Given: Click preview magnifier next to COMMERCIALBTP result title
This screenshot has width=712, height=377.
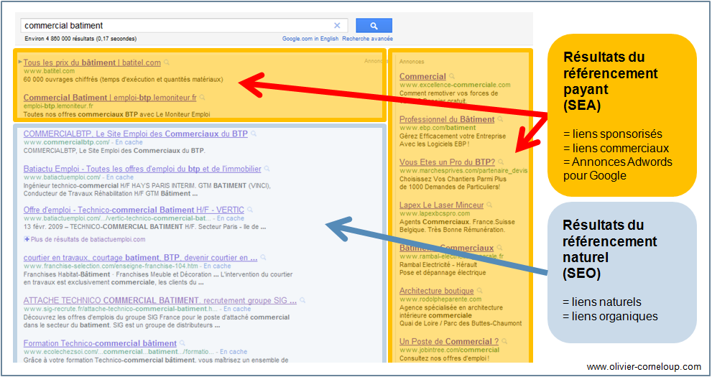Looking at the screenshot, I should click(254, 134).
